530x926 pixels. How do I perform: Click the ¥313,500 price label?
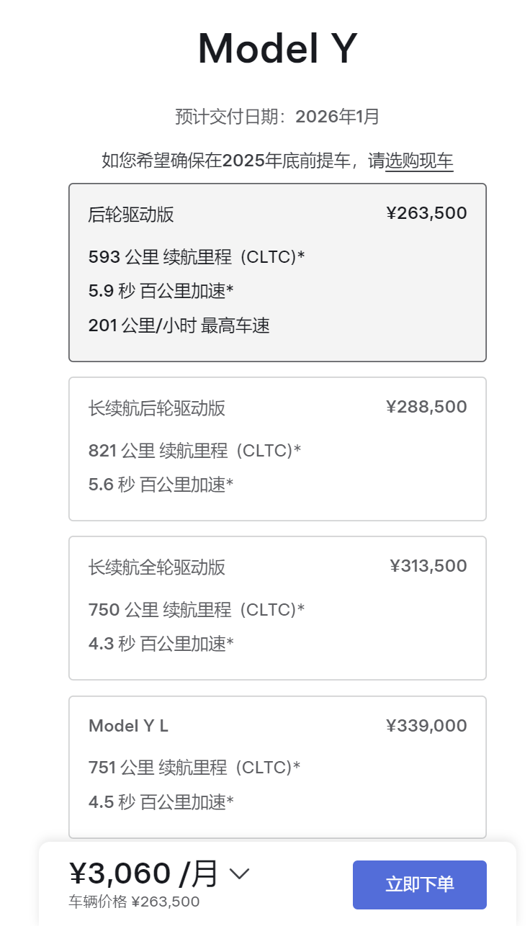coord(428,566)
